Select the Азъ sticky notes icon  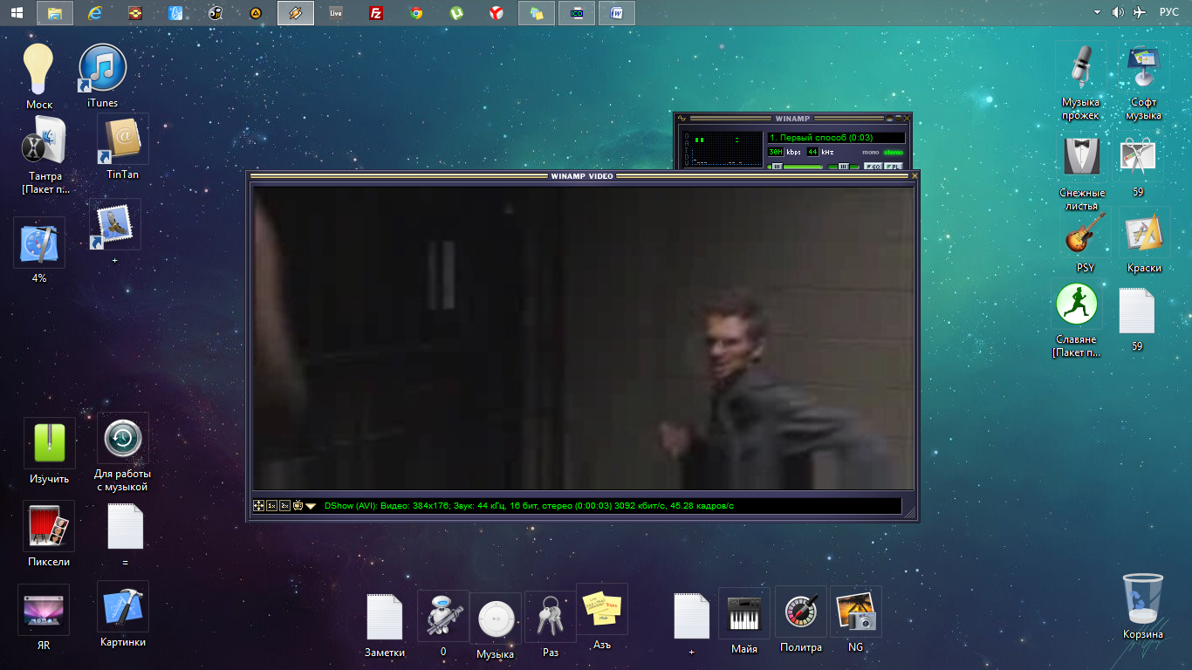[x=602, y=617]
